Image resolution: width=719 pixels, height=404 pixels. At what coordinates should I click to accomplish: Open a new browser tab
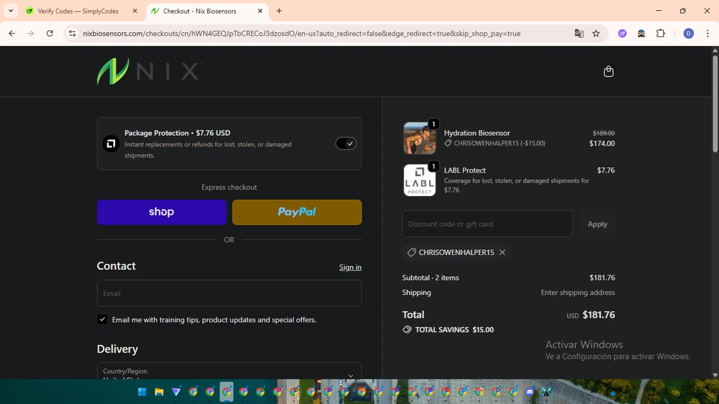pyautogui.click(x=279, y=11)
